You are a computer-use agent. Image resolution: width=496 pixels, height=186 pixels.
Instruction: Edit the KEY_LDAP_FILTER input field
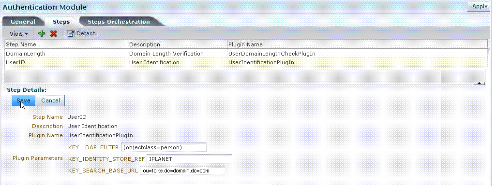pyautogui.click(x=164, y=147)
